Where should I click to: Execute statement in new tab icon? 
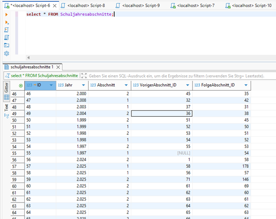[6, 22]
